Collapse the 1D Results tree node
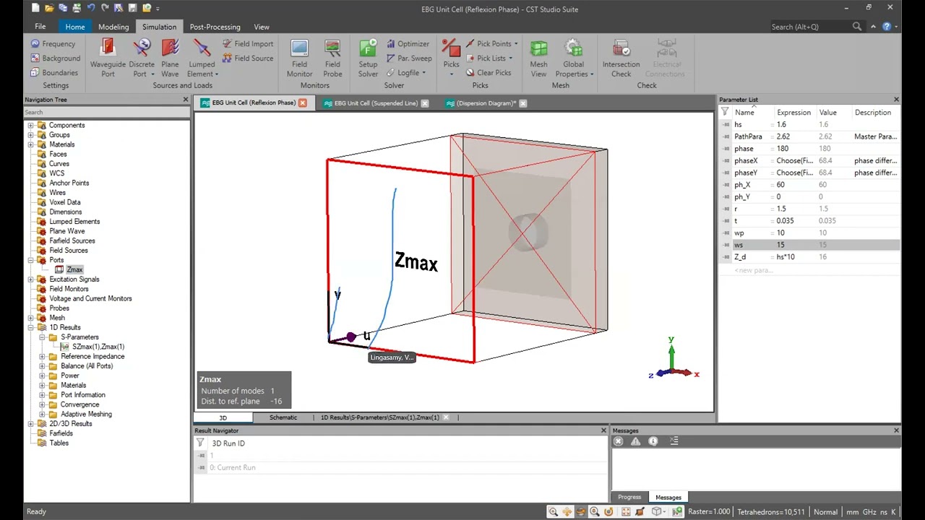 (x=30, y=327)
